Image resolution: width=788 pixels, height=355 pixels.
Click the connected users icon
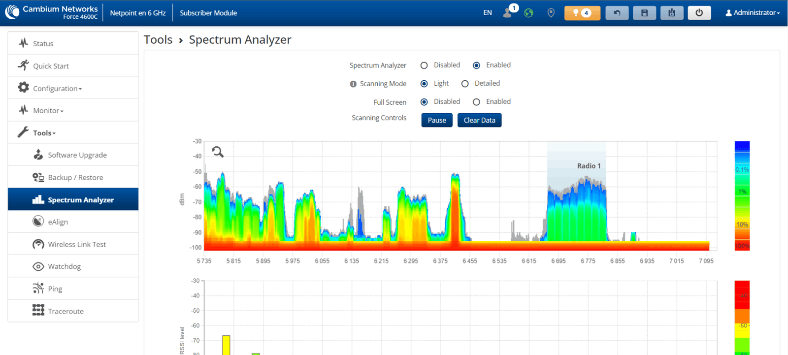(x=507, y=13)
